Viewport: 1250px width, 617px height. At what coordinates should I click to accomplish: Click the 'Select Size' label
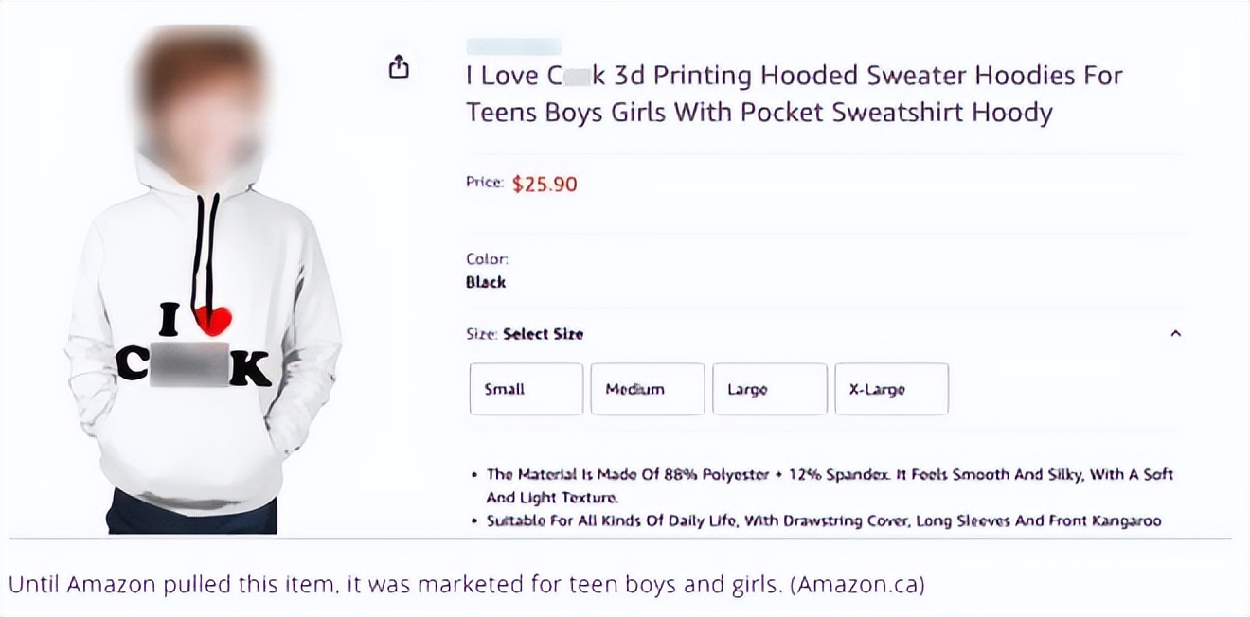543,334
